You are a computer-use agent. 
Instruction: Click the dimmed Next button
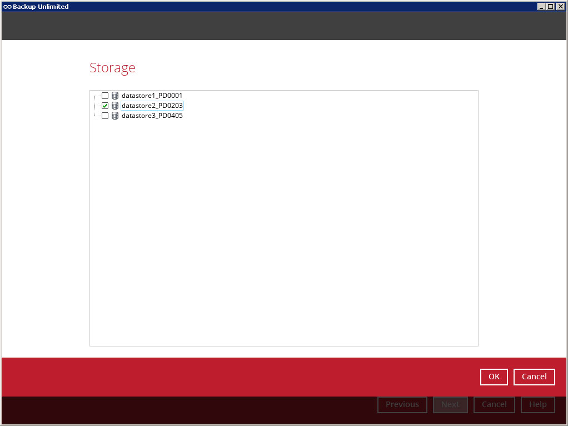click(450, 404)
